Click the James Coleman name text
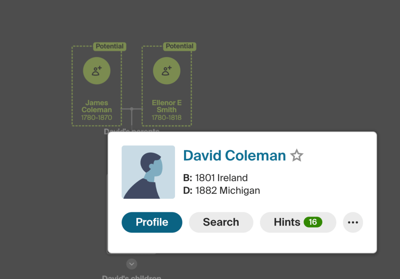The image size is (400, 279). [96, 106]
